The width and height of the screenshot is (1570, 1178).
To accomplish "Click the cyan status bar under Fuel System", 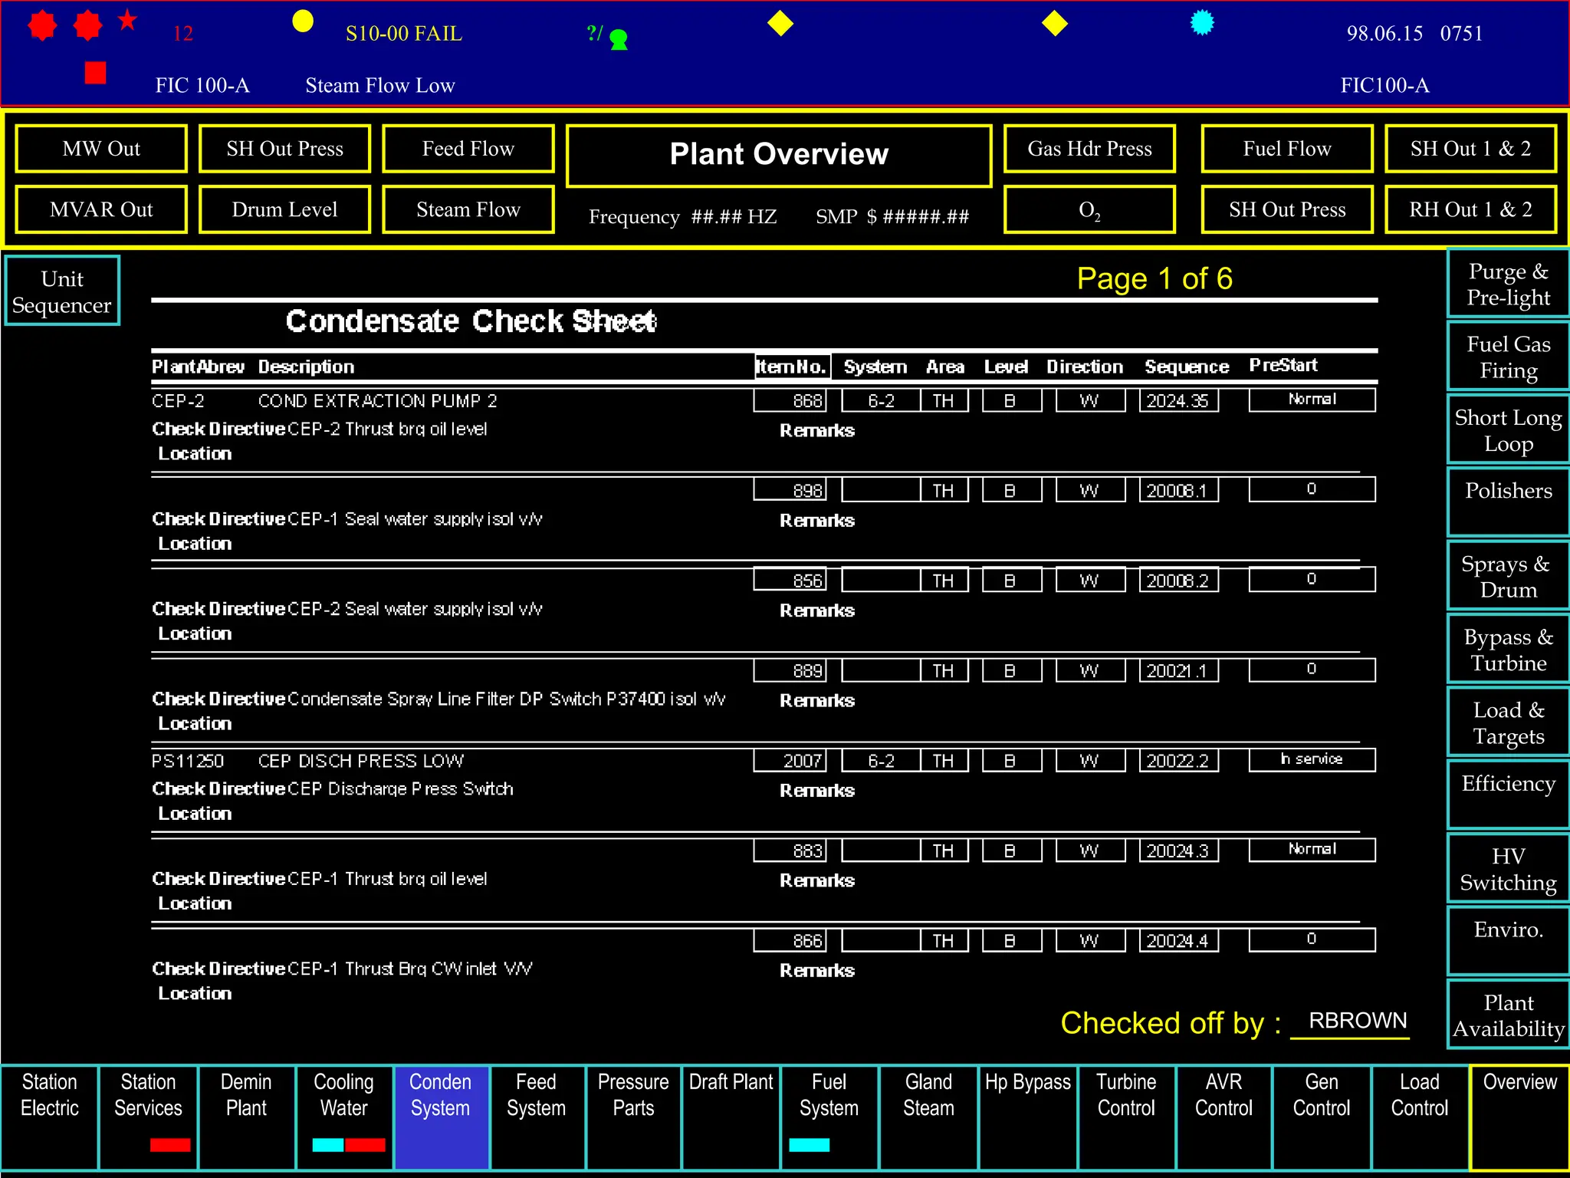I will (x=809, y=1145).
